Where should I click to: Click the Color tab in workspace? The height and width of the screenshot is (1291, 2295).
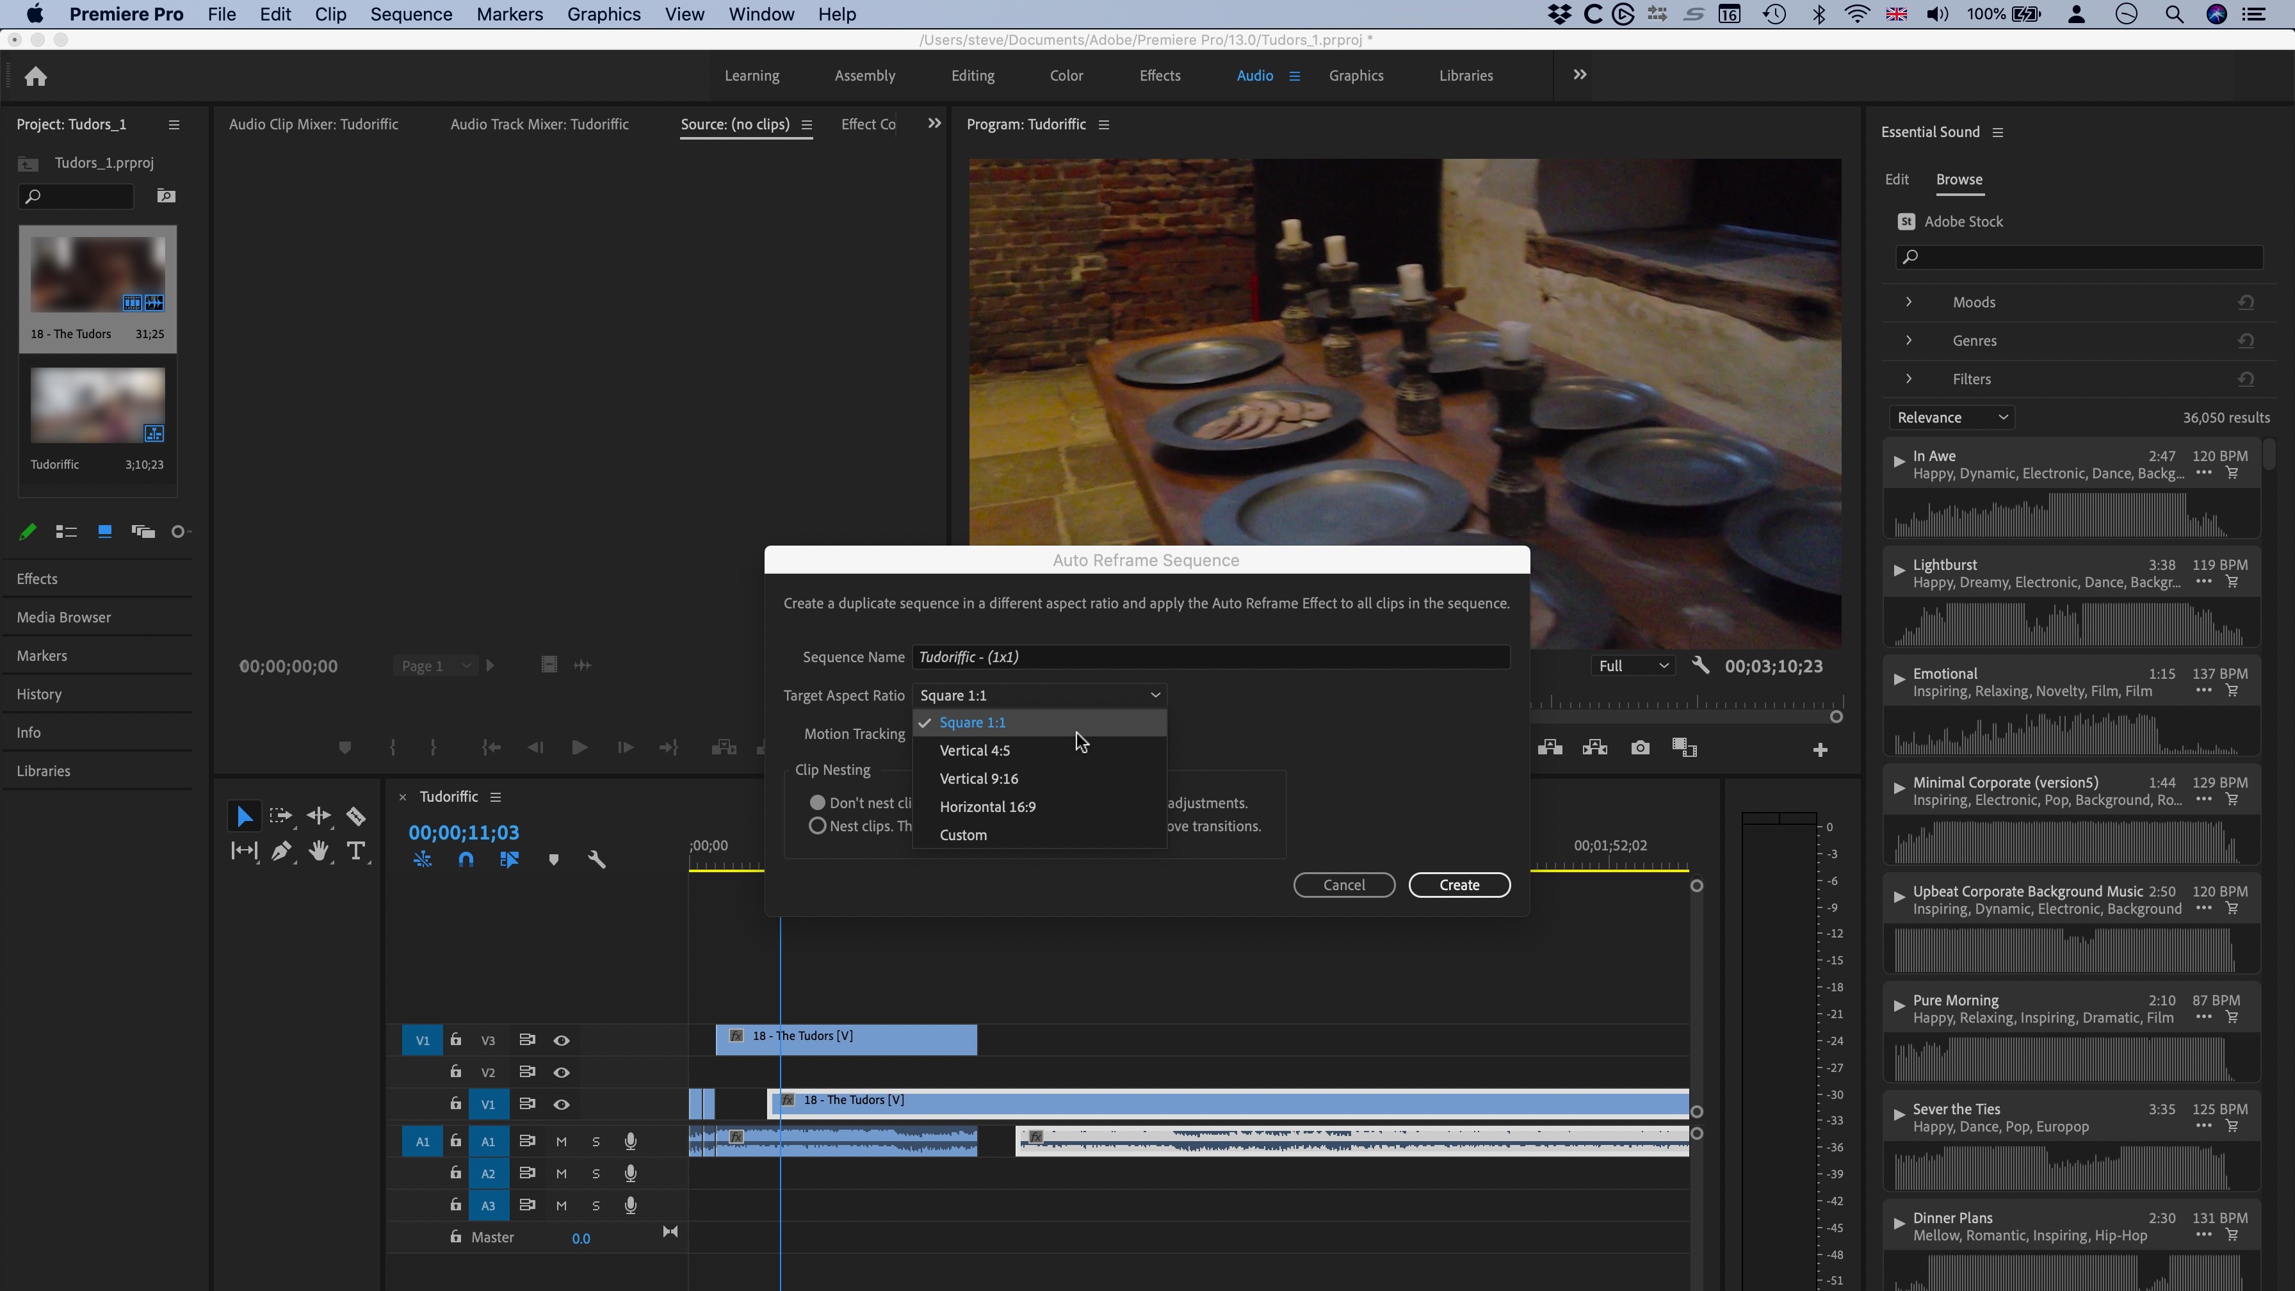(x=1067, y=74)
